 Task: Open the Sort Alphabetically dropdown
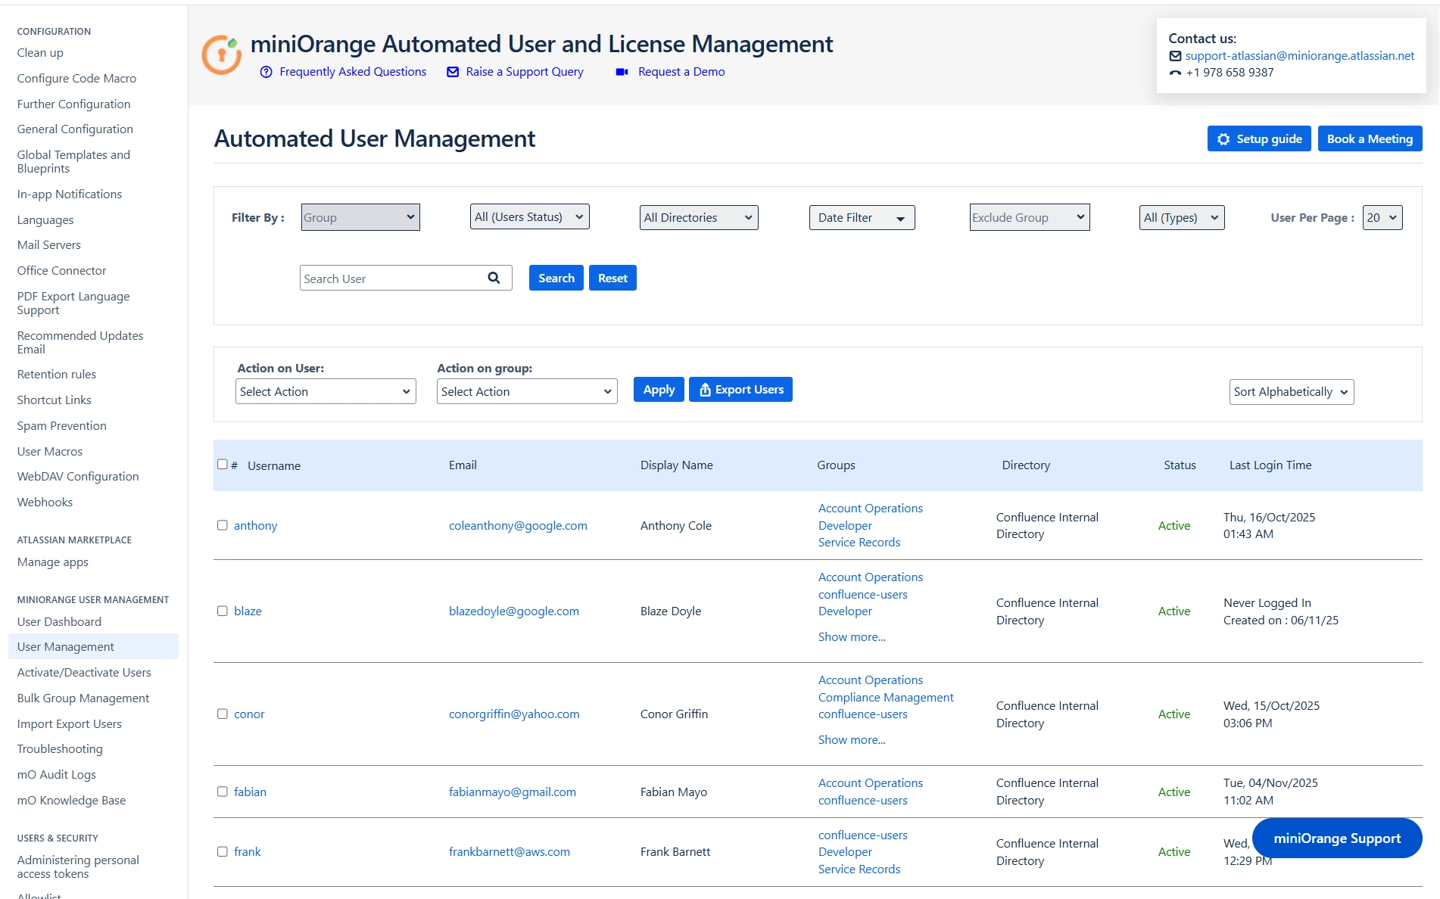(1290, 392)
